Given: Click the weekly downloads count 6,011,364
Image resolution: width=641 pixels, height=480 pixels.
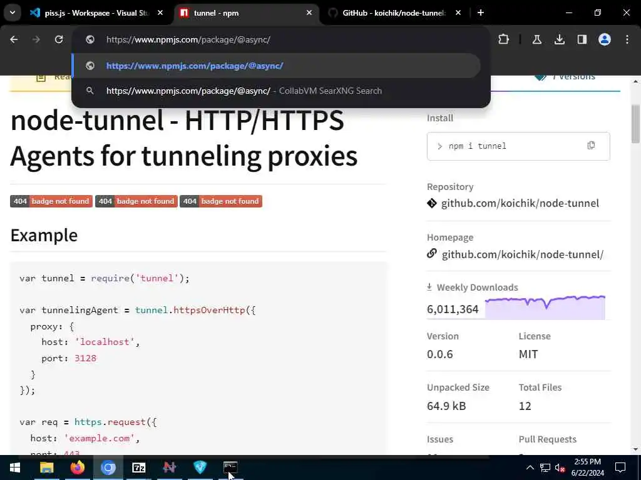Looking at the screenshot, I should pyautogui.click(x=453, y=309).
